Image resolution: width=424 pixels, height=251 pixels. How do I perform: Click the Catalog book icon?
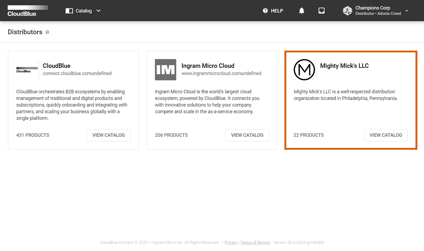click(69, 11)
